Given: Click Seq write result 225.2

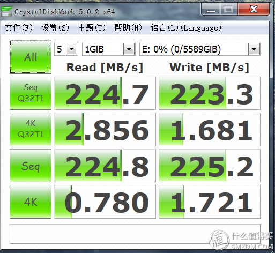Looking at the screenshot, I should [210, 166].
